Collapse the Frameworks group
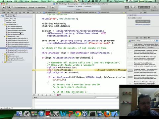Viewport: 159px width, 119px height. (x=3, y=54)
